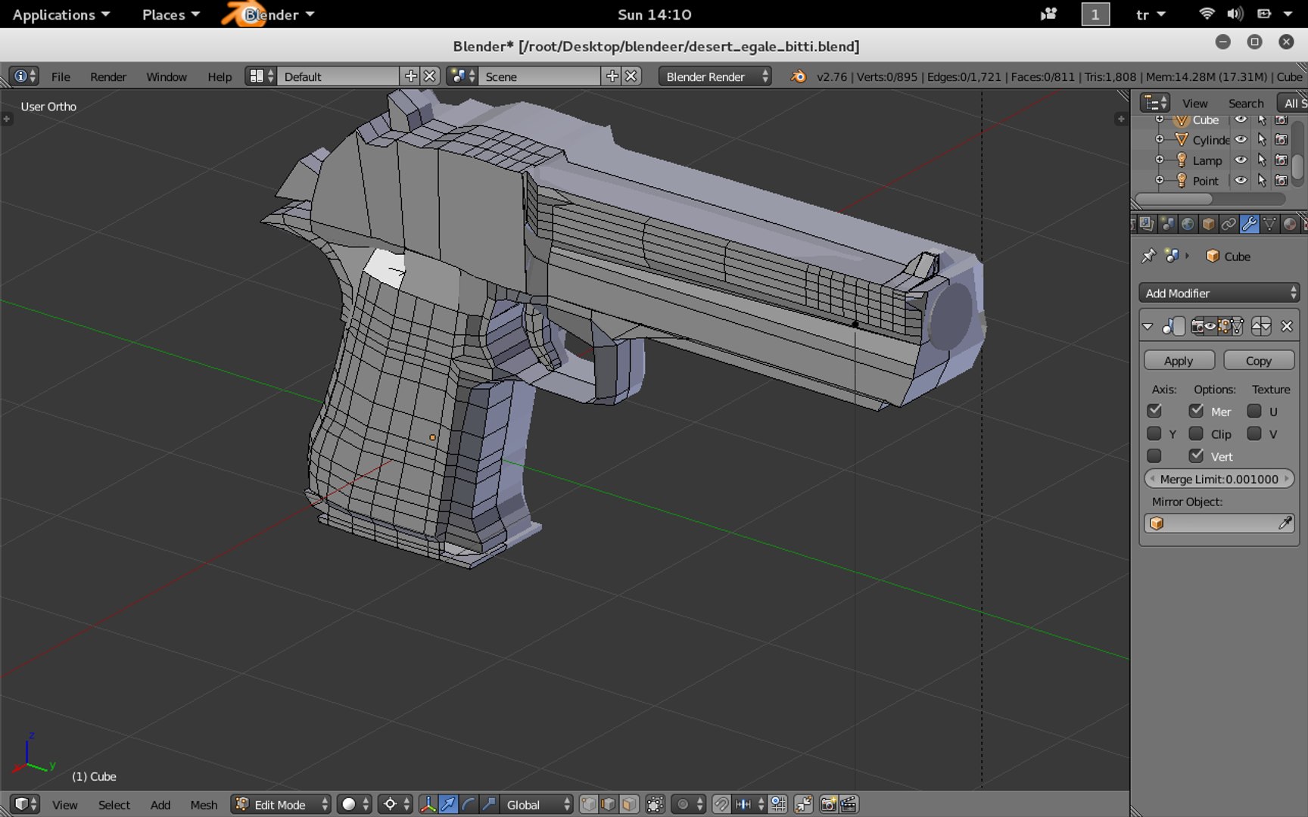Switch to edge select mode
Screen dimensions: 1308x817
(x=608, y=804)
